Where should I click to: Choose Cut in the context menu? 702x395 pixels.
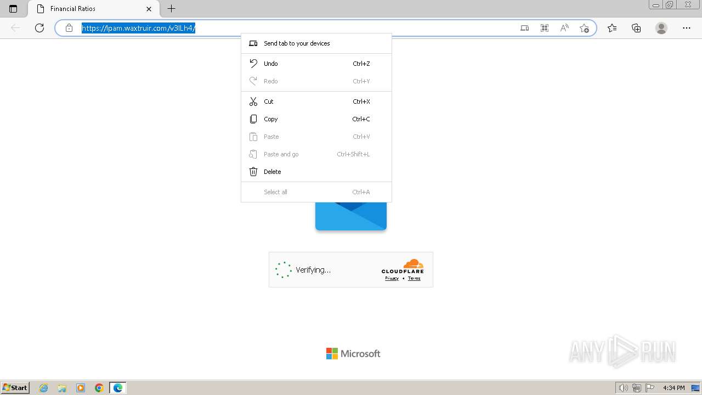click(316, 101)
